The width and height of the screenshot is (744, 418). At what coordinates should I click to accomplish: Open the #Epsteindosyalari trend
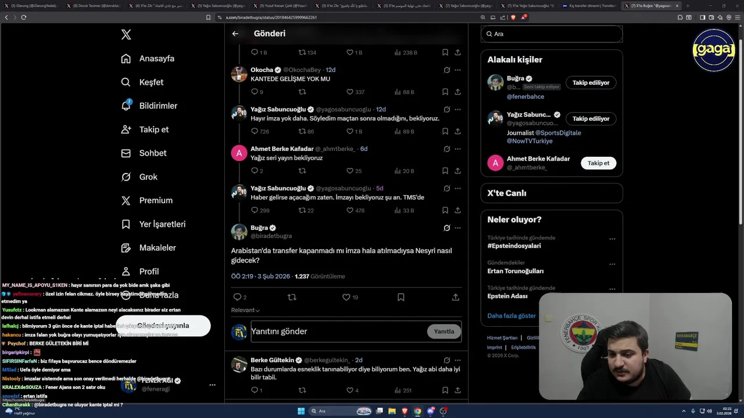[514, 246]
